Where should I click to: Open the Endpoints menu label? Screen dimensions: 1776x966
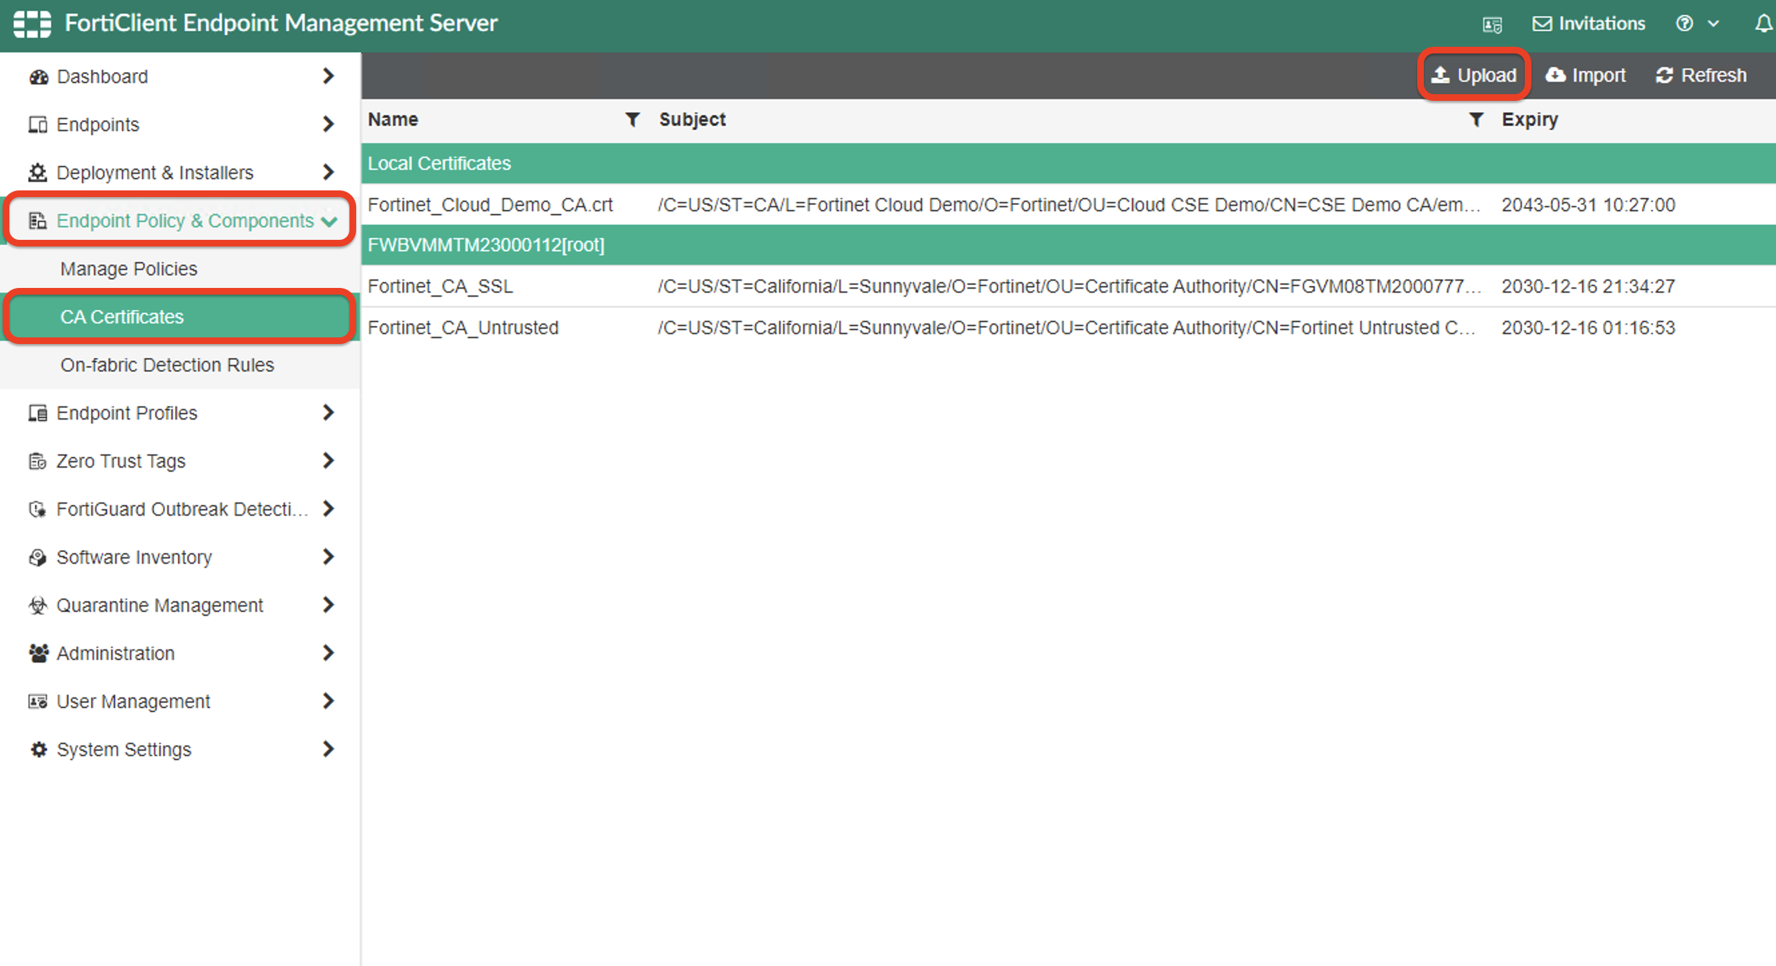coord(98,125)
